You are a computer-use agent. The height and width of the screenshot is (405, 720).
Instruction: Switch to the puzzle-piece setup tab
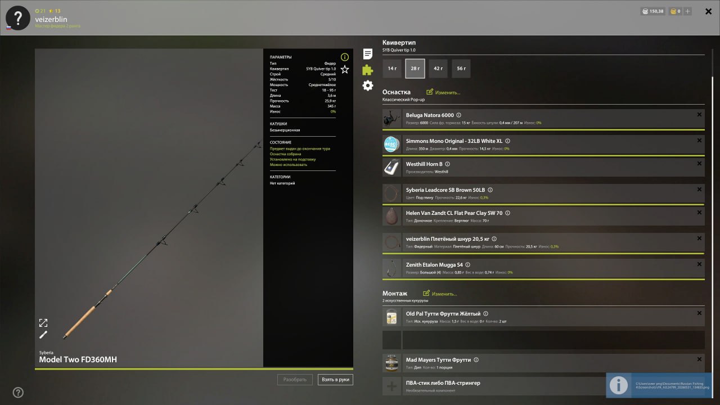(368, 70)
